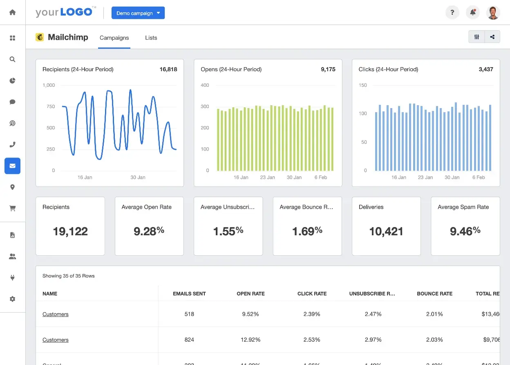Select the search icon in the left sidebar

coord(12,59)
